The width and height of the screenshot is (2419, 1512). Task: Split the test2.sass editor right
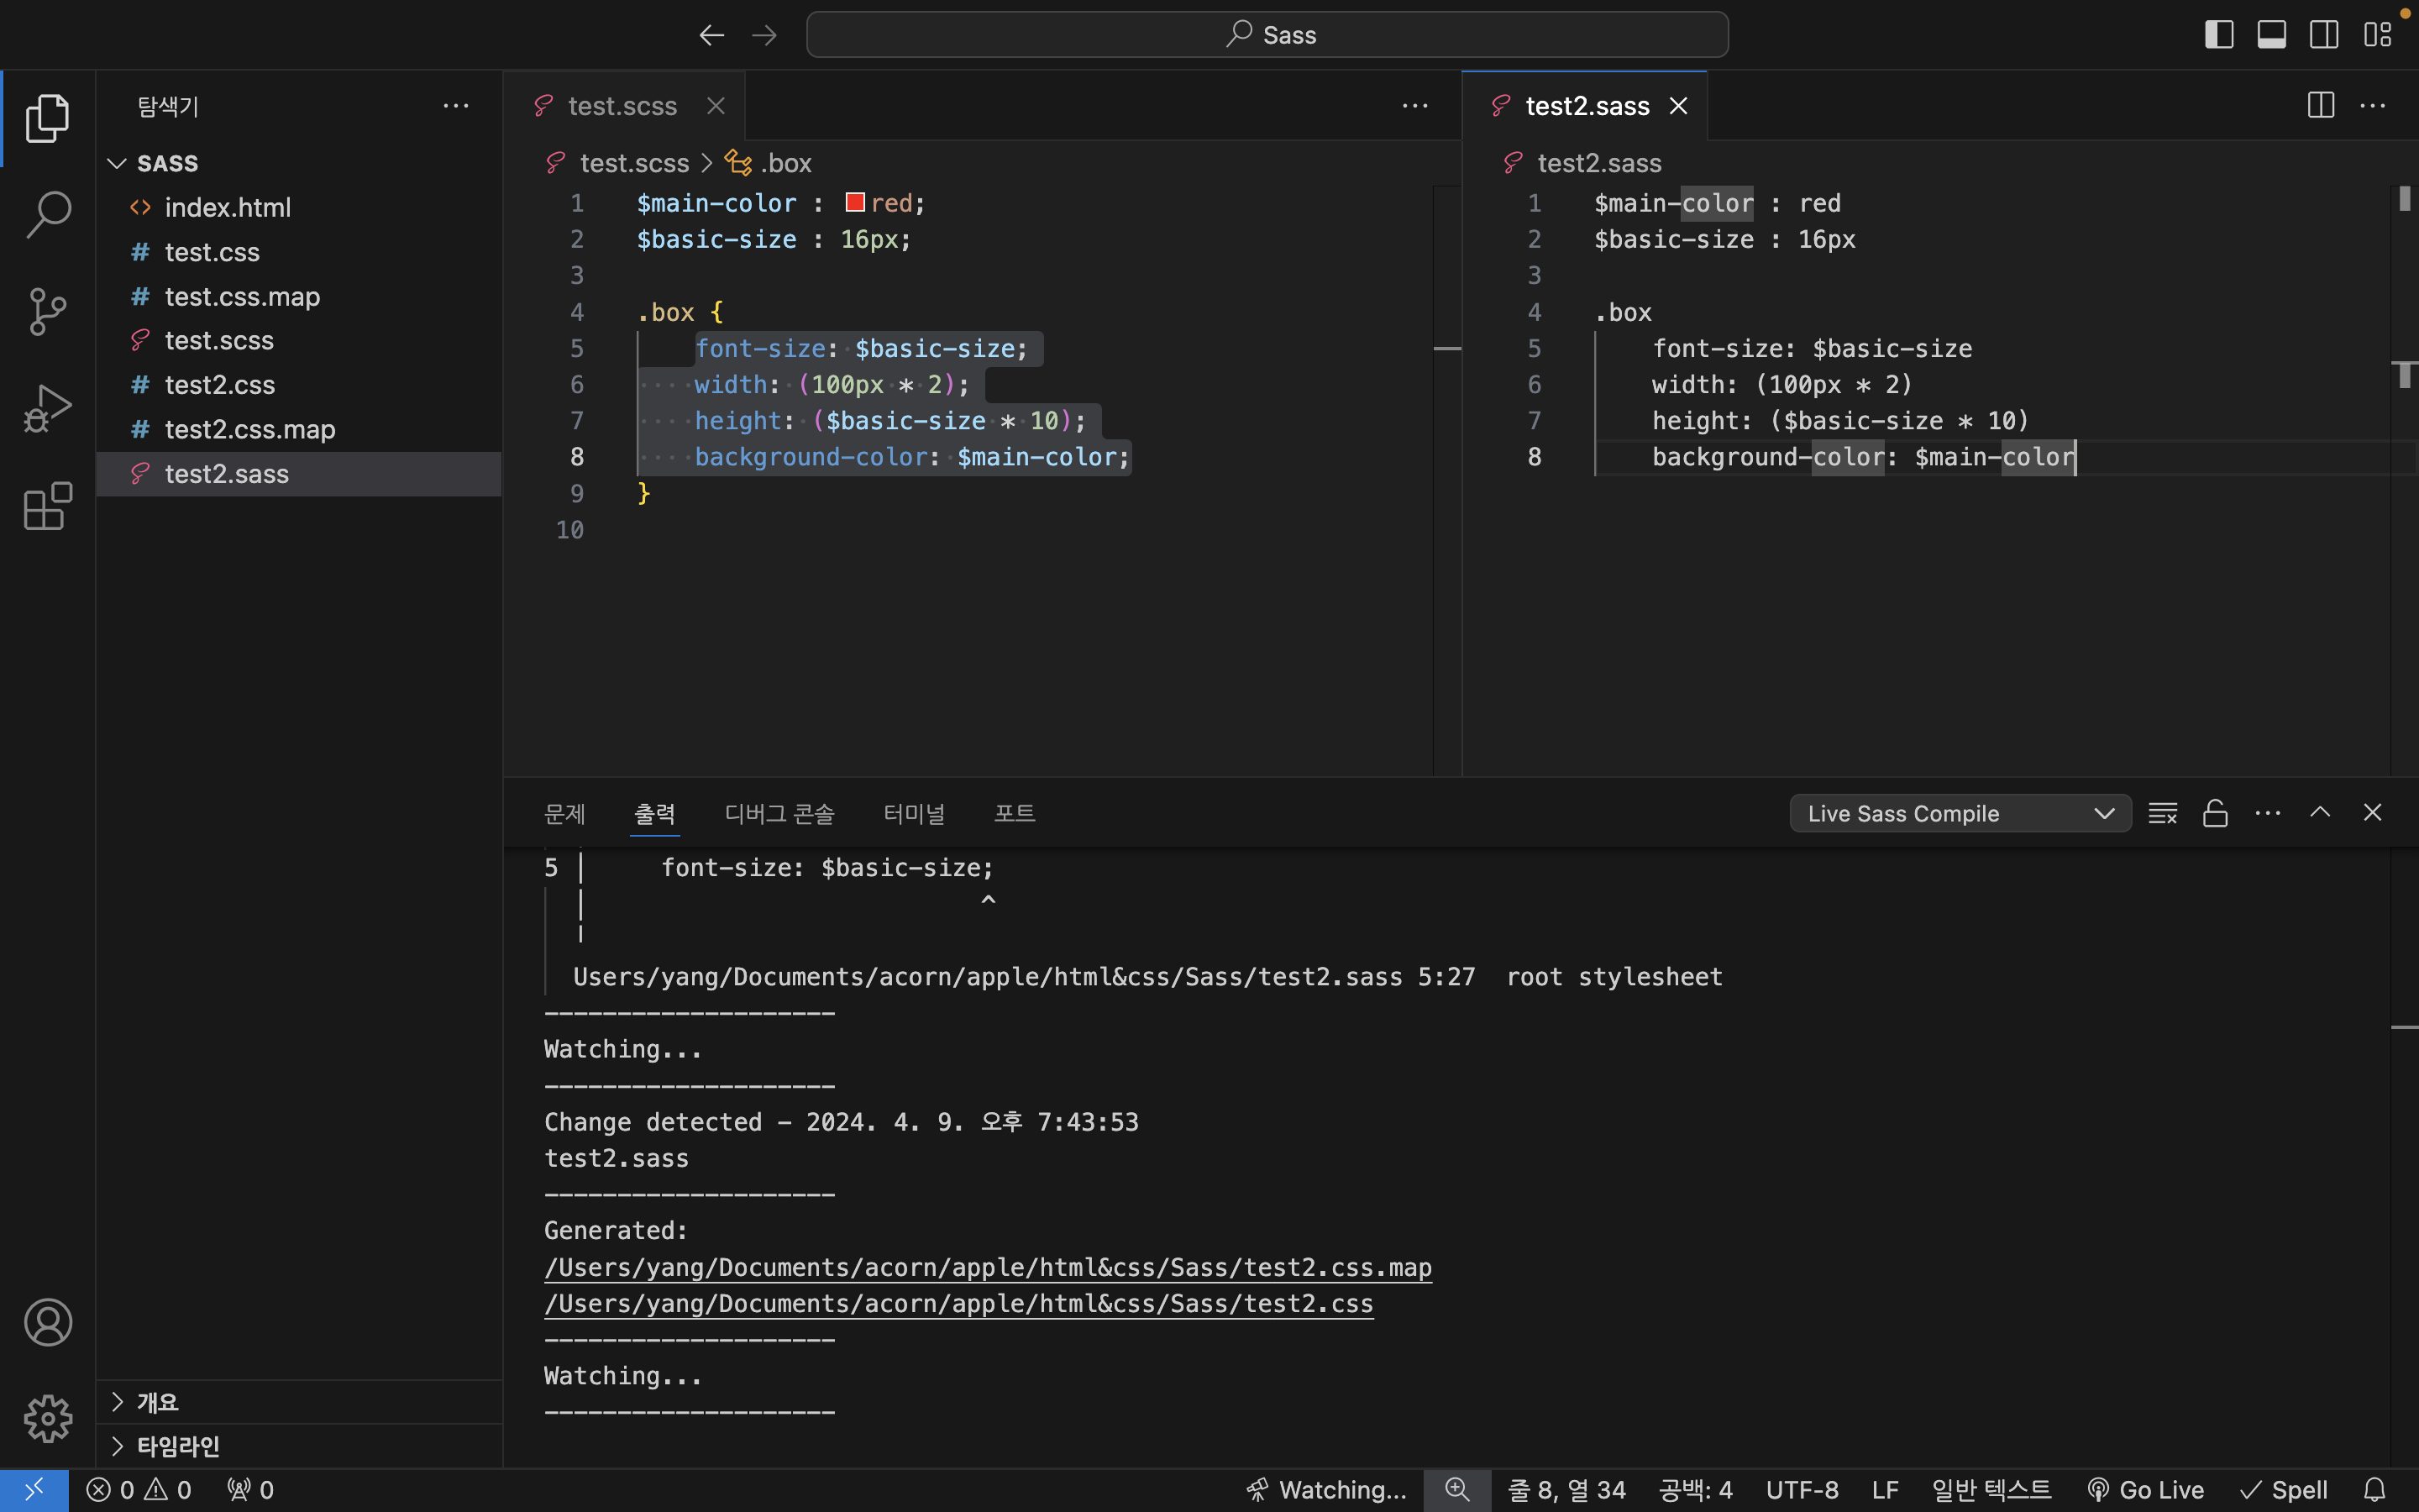point(2320,105)
